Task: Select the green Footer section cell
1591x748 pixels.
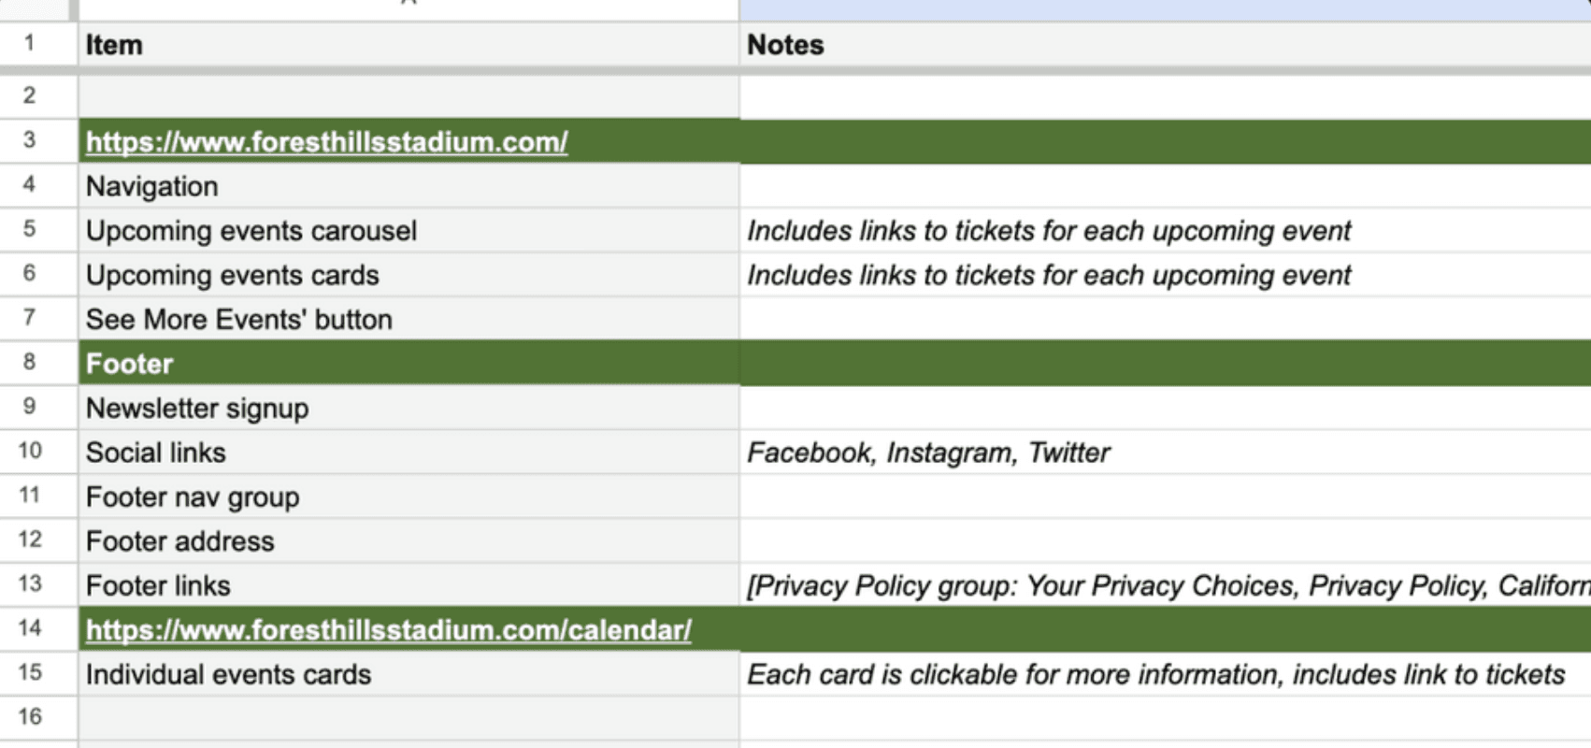Action: point(408,364)
